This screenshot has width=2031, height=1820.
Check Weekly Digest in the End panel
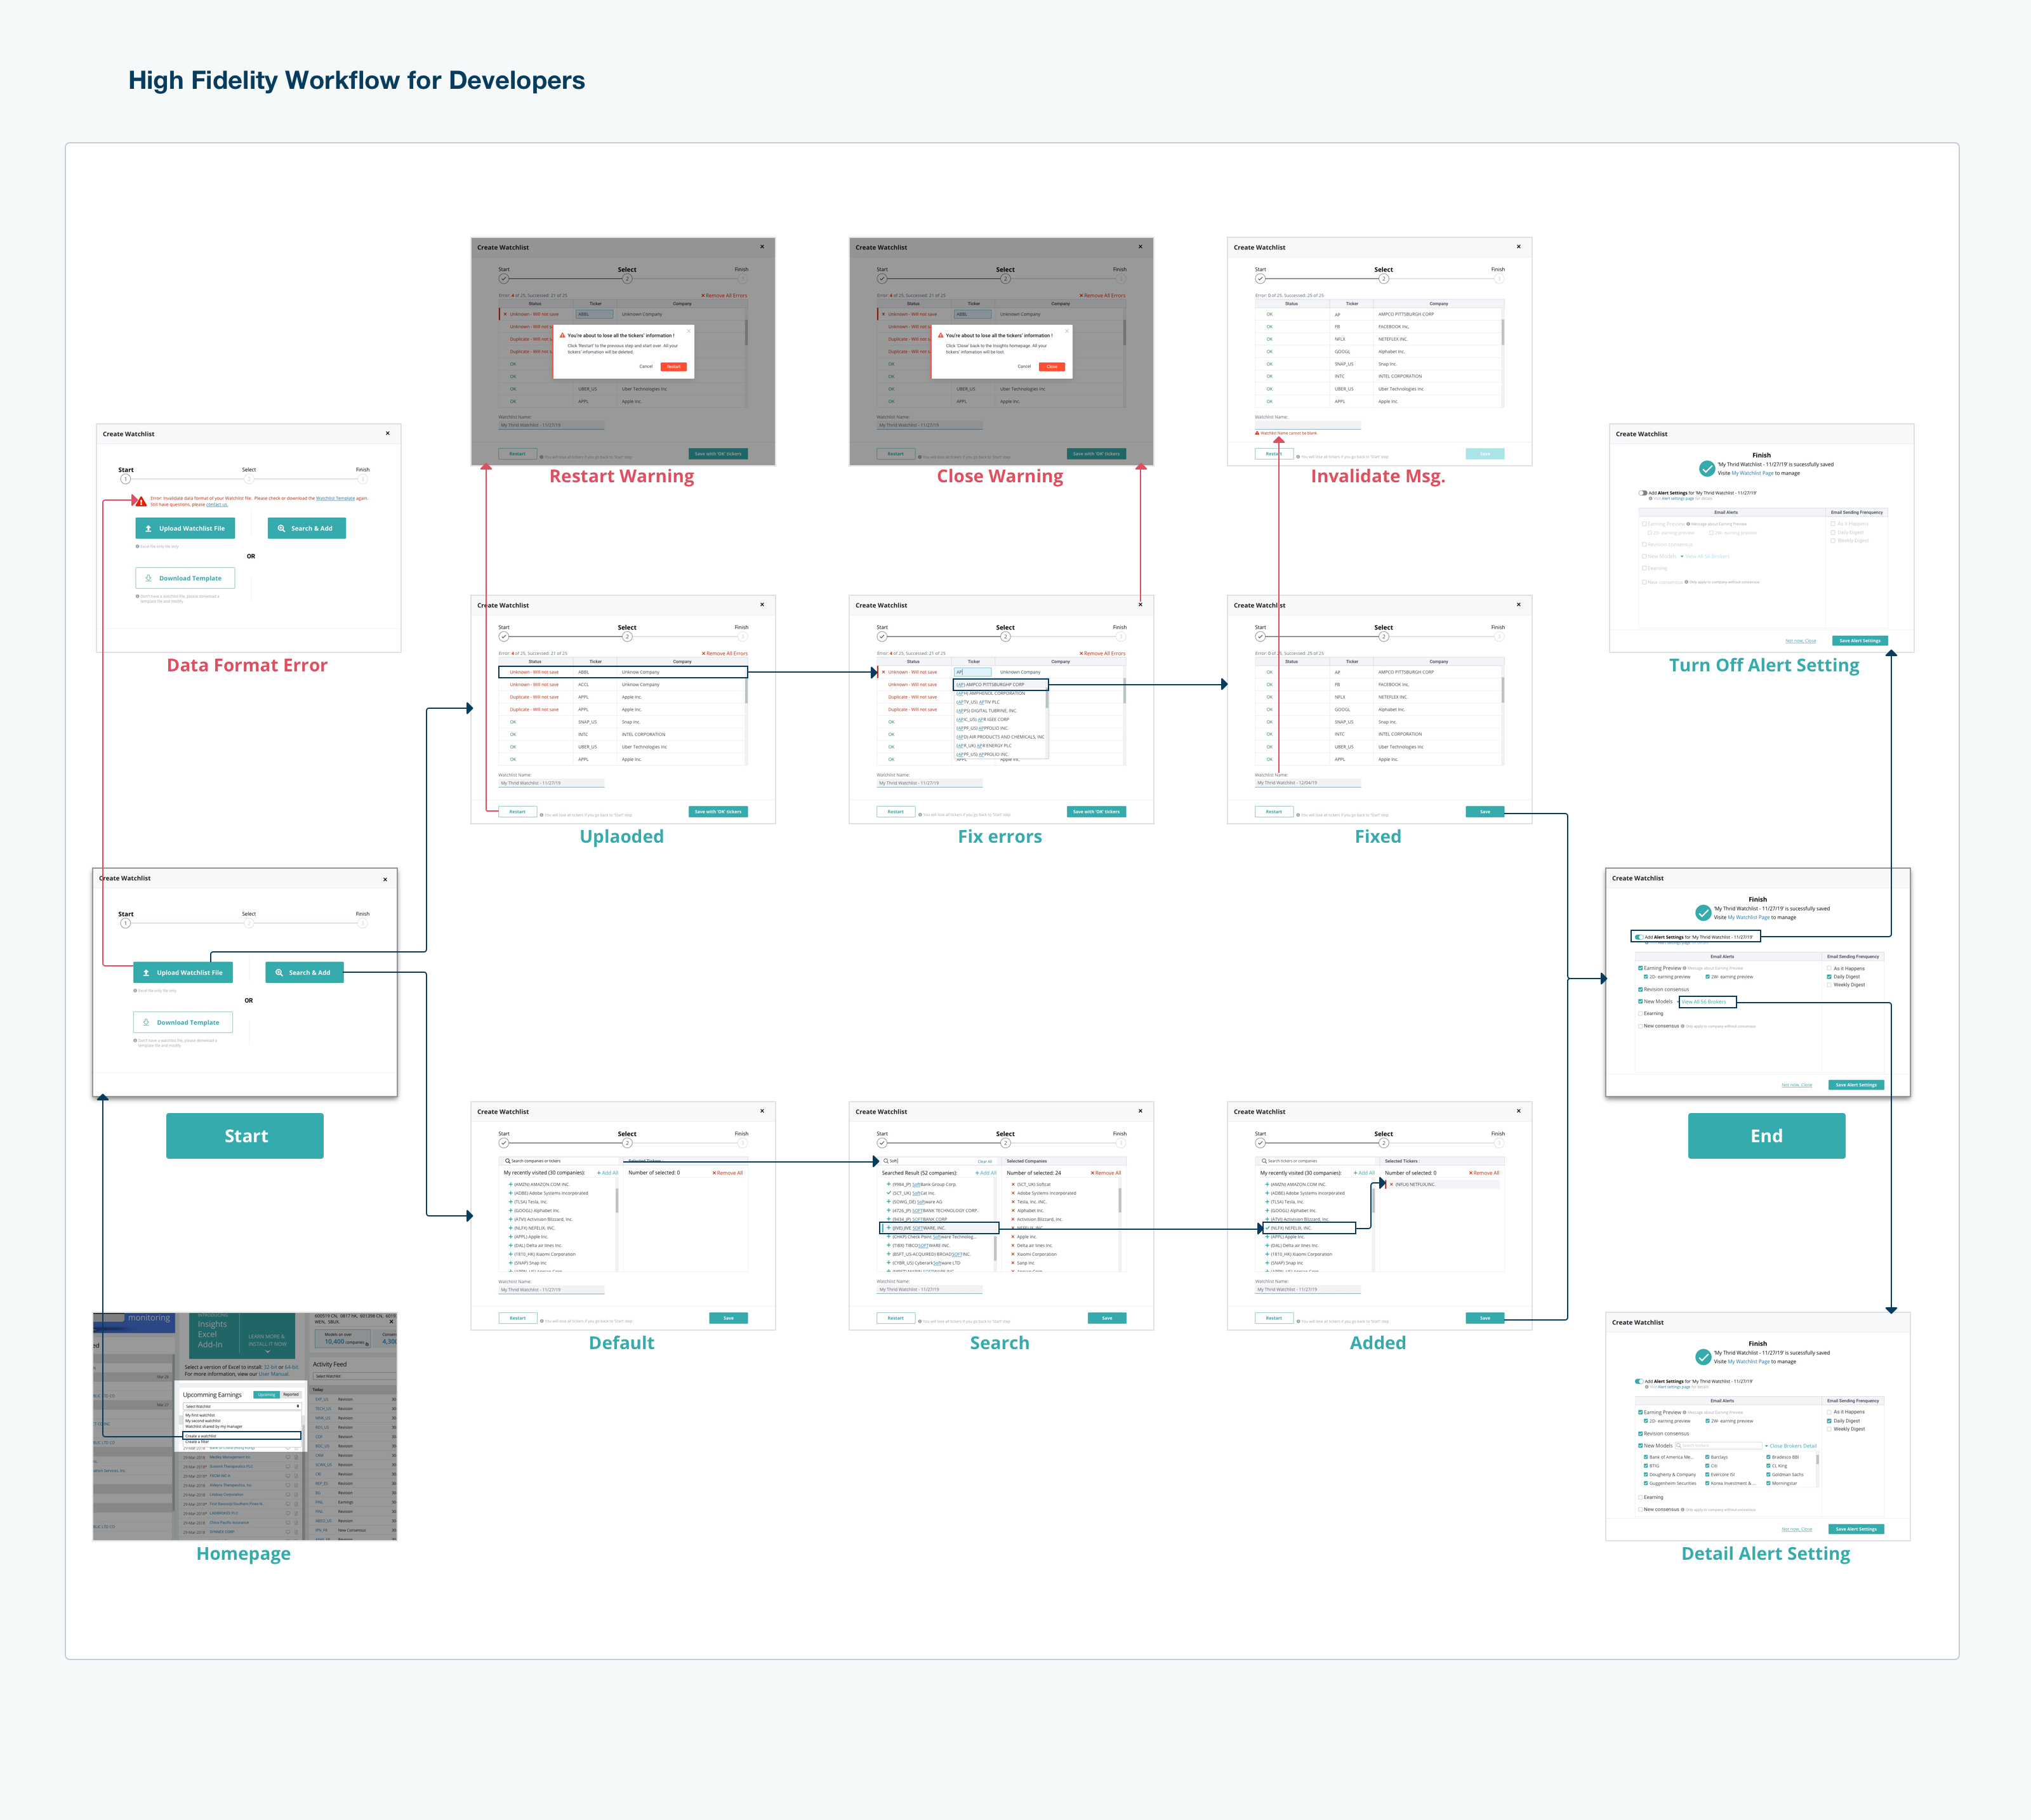(x=1830, y=985)
